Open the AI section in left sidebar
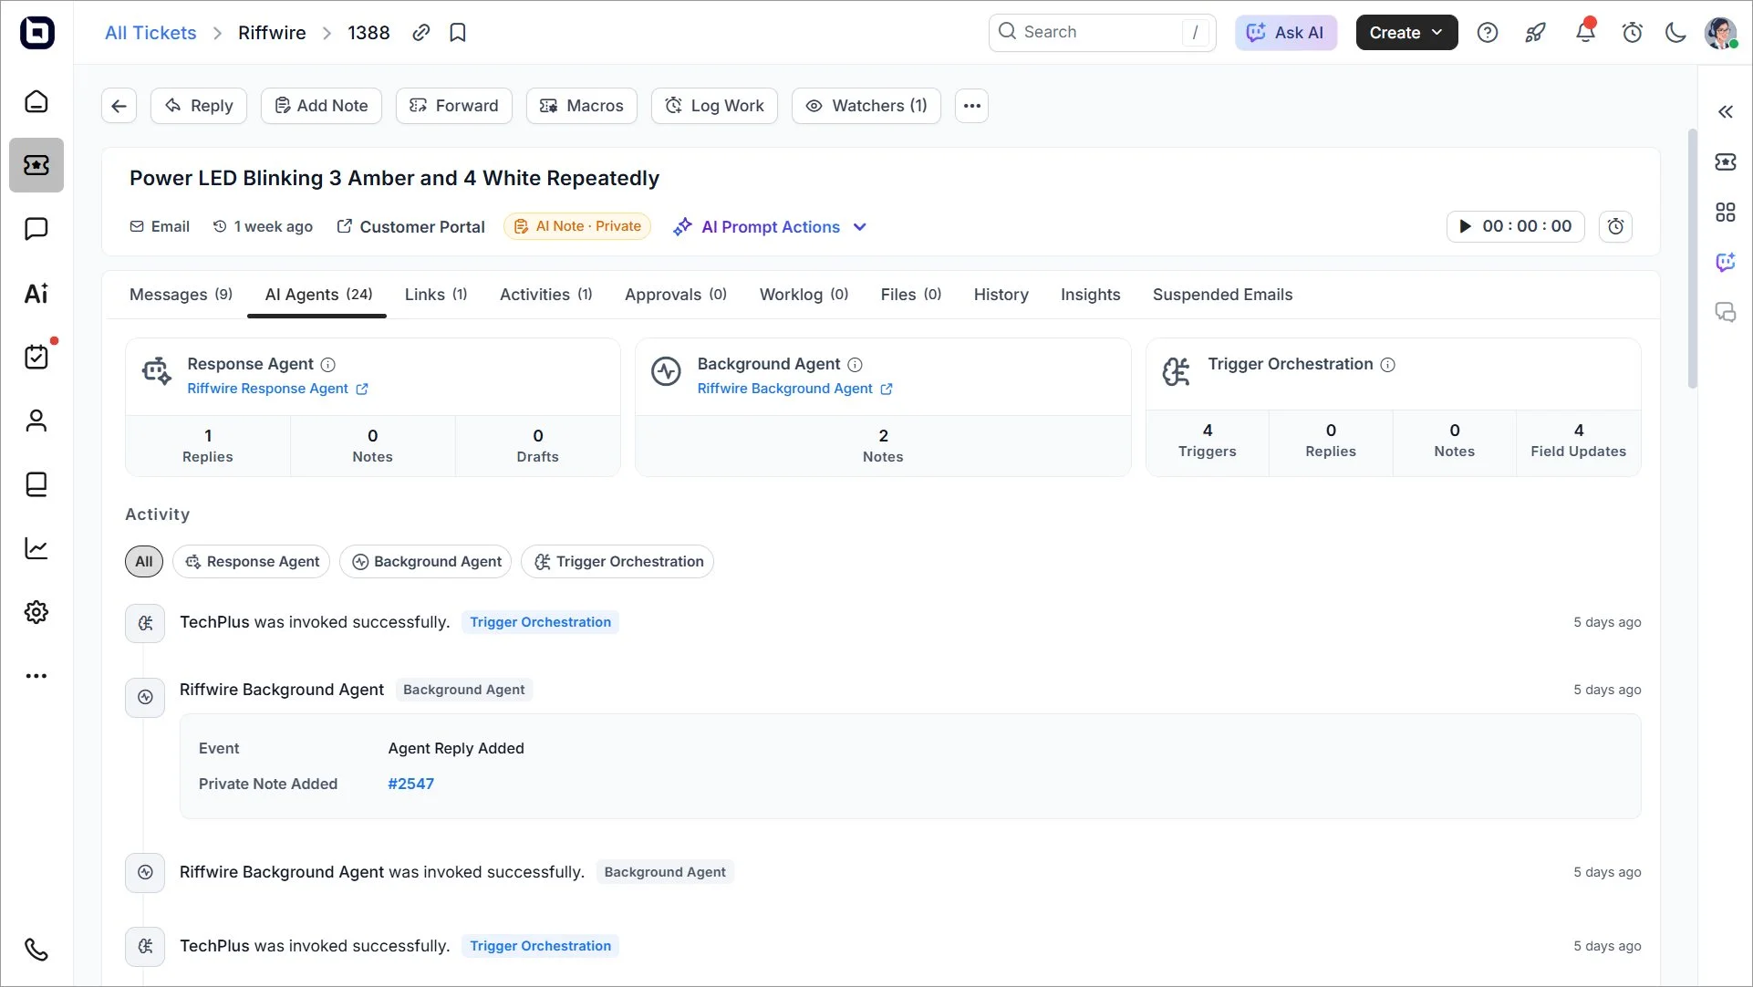 point(36,293)
